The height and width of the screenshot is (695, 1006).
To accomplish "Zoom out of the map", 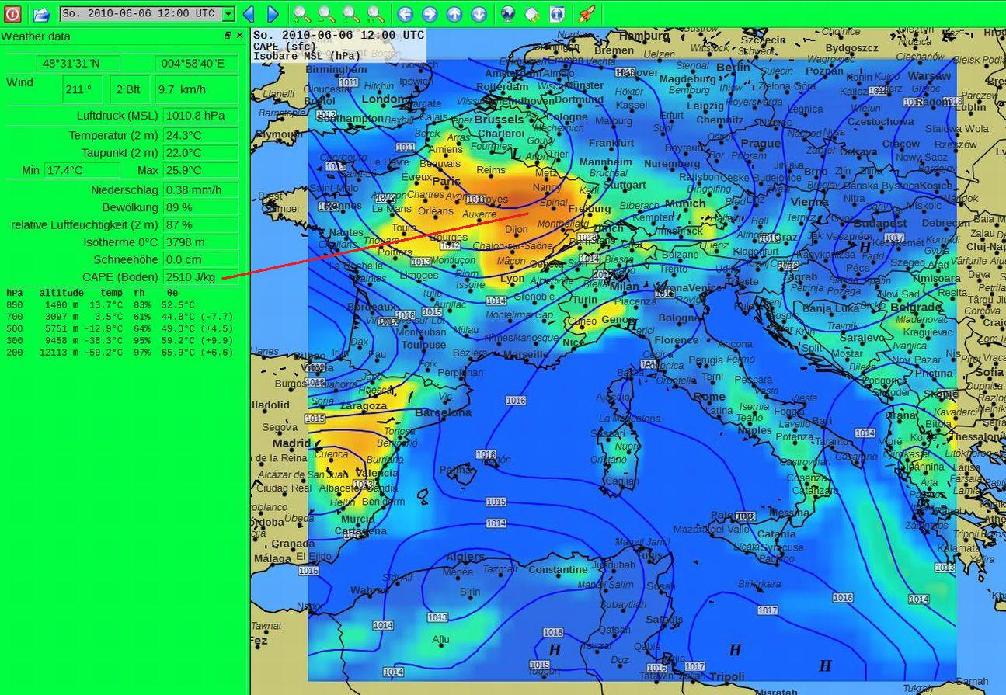I will 327,14.
